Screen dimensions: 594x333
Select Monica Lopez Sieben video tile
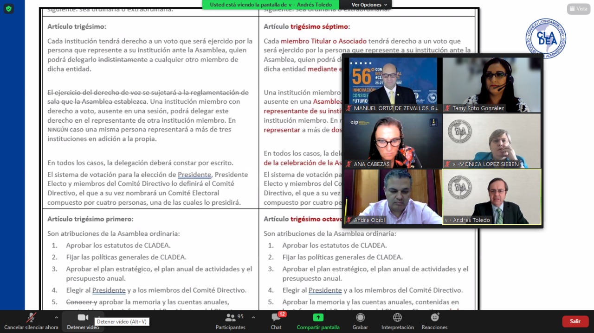[x=492, y=140]
